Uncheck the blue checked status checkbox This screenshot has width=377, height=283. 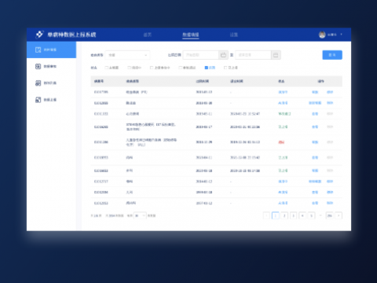click(207, 68)
